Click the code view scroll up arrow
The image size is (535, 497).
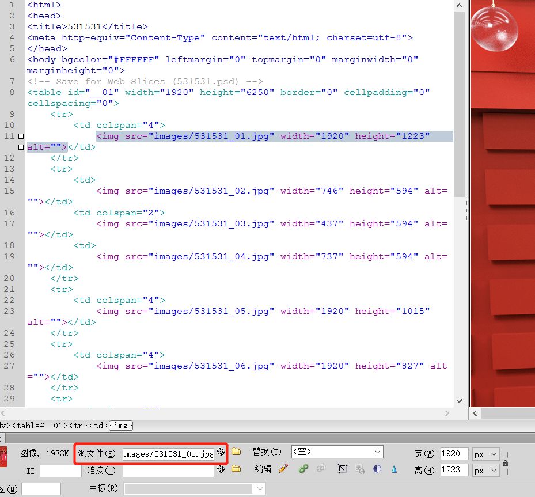(459, 5)
